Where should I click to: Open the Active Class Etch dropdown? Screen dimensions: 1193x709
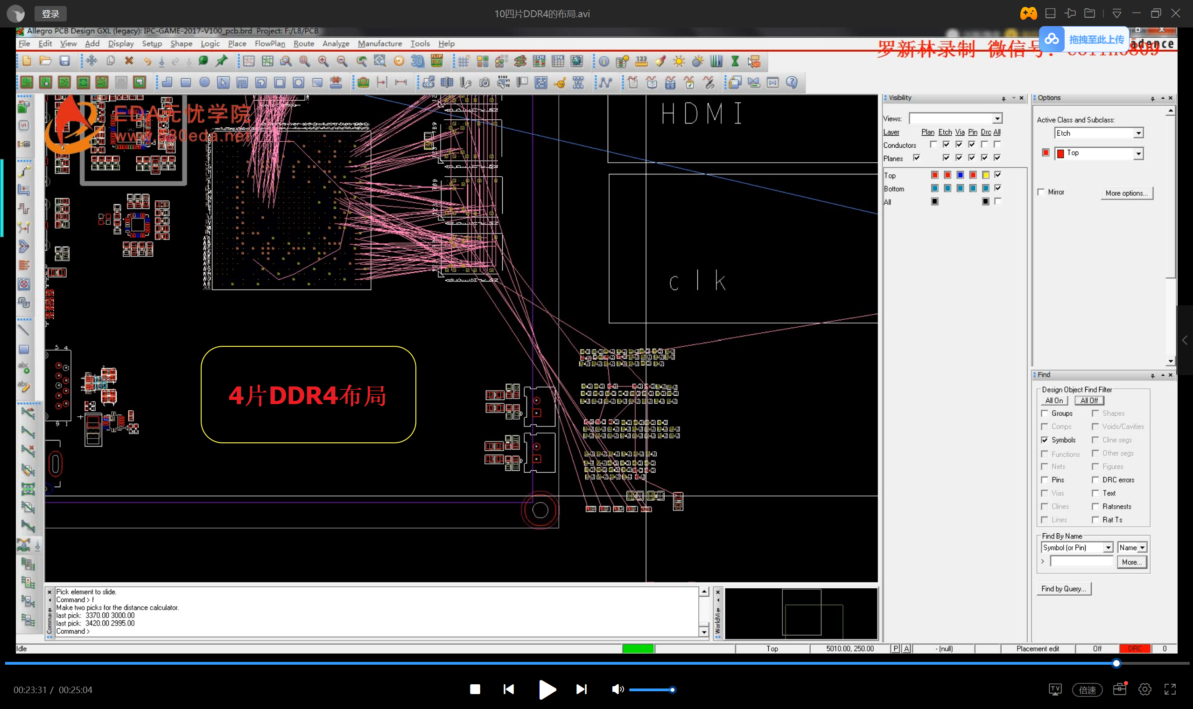click(1138, 133)
